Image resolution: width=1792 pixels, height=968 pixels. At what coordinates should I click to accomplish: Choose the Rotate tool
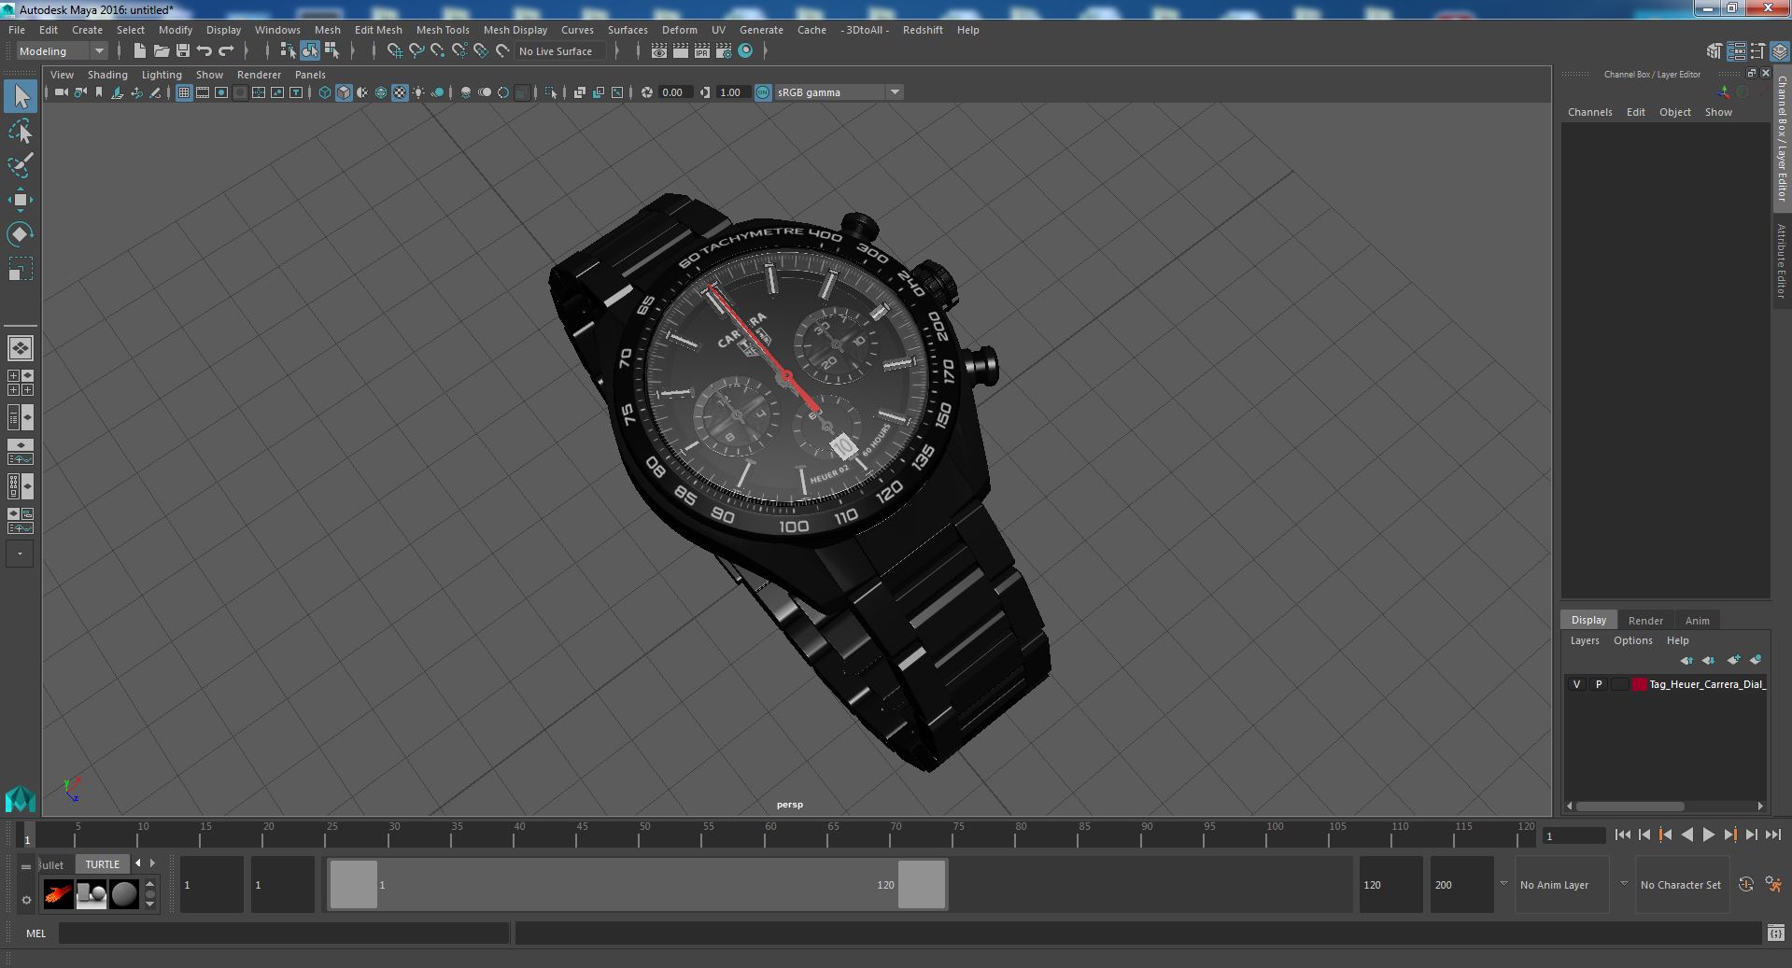[21, 234]
